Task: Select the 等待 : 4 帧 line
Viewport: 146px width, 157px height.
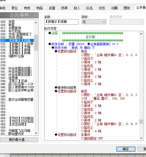Action: pos(91,131)
